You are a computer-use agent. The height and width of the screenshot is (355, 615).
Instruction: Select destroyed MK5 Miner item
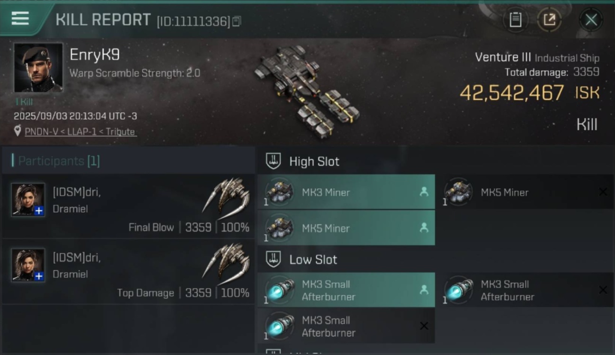[x=524, y=192]
